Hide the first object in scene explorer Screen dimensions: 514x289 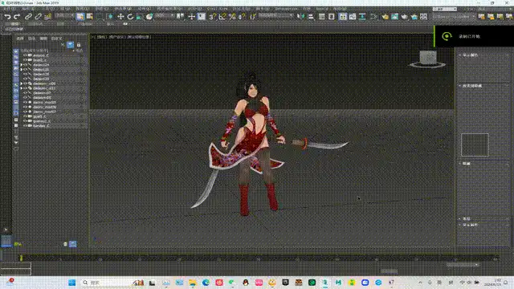(25, 55)
